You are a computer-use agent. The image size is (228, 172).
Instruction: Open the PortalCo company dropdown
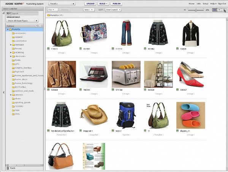(x=61, y=3)
